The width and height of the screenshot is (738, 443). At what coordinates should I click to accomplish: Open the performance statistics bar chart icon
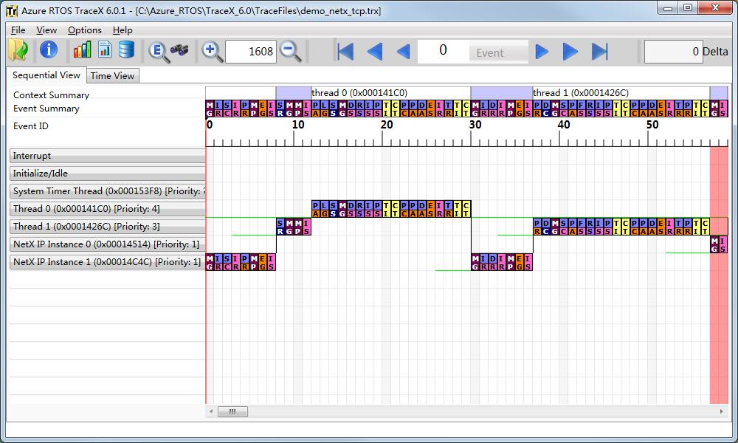click(x=82, y=49)
